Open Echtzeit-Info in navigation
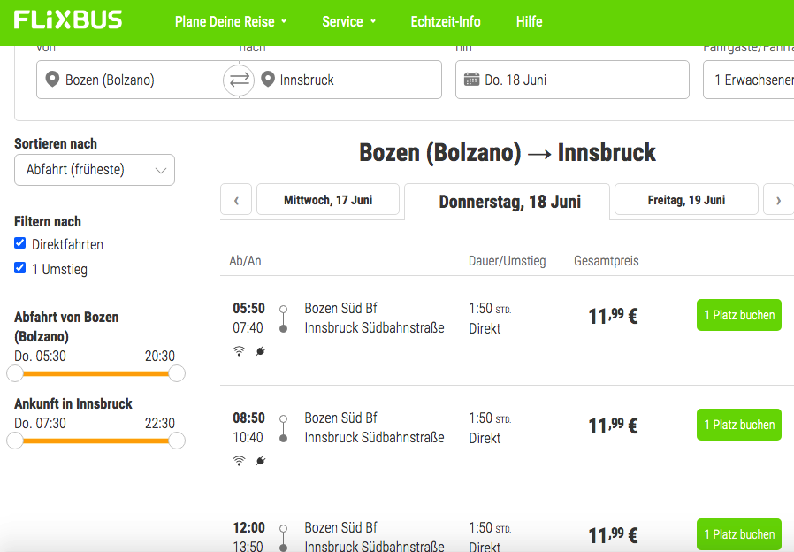Screen dimensions: 794x552 [x=446, y=21]
